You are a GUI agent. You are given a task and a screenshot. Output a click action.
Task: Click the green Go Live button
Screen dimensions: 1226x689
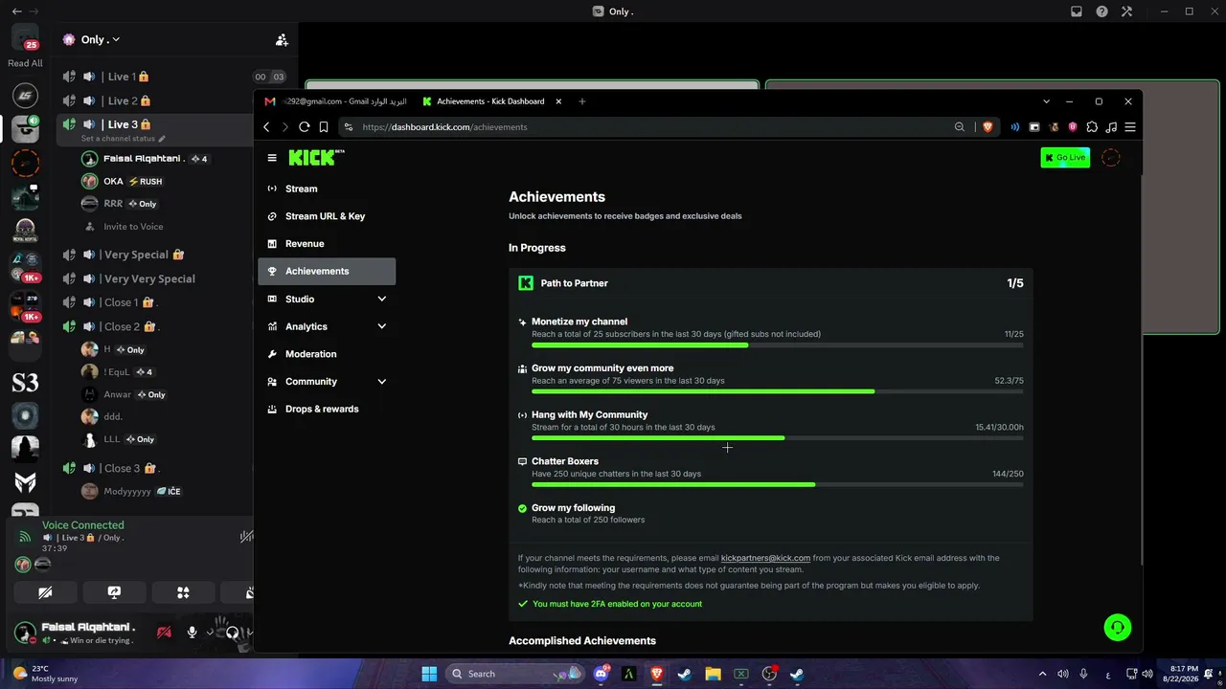[x=1065, y=158]
